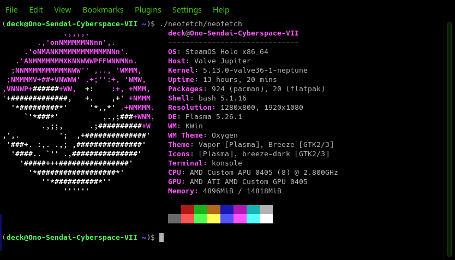This screenshot has height=260, width=455.
Task: Click the SteamOS ASCII art logo
Action: (79, 112)
